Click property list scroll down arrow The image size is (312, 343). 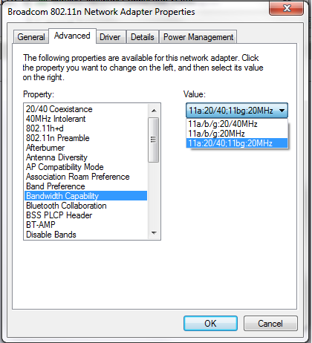[x=154, y=233]
